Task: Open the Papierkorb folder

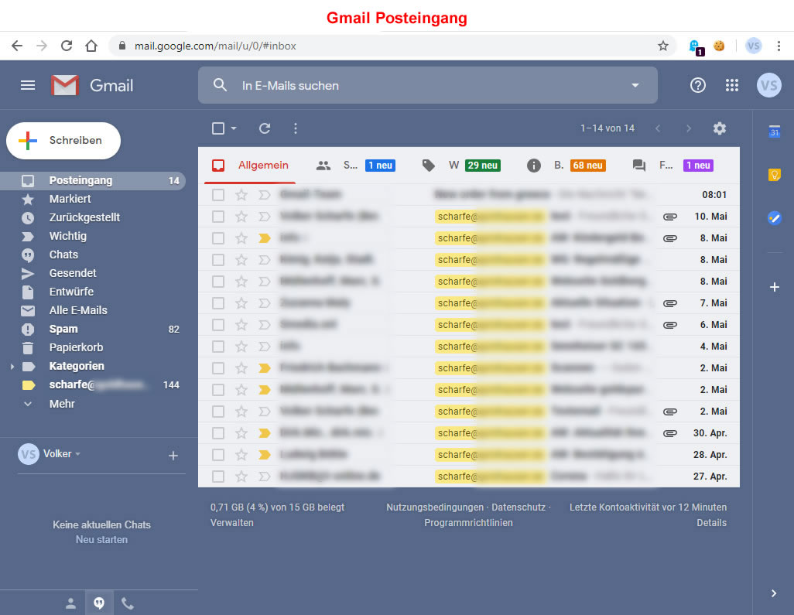Action: click(x=93, y=348)
